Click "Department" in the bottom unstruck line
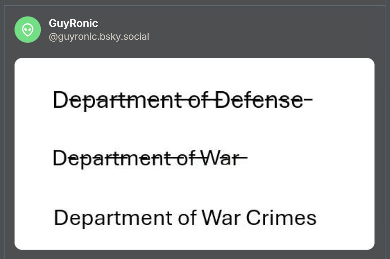This screenshot has width=390, height=259. pyautogui.click(x=113, y=218)
